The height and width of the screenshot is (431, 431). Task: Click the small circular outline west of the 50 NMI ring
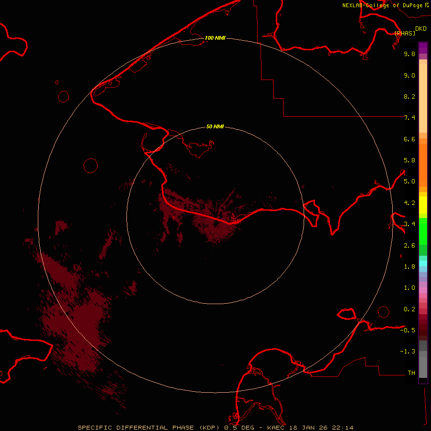91,166
